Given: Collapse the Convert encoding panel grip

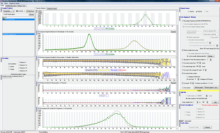Looking at the screenshot, I should pos(180,107).
